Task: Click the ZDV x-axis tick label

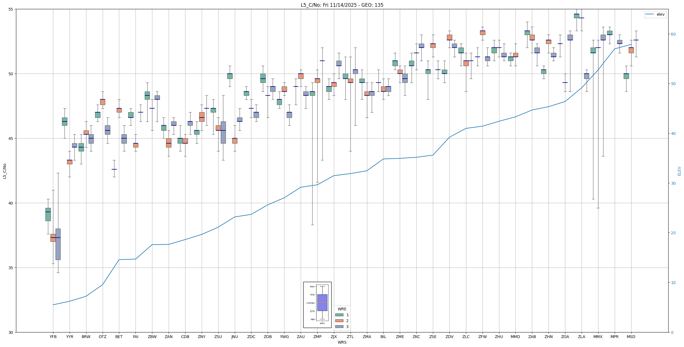Action: pyautogui.click(x=449, y=337)
